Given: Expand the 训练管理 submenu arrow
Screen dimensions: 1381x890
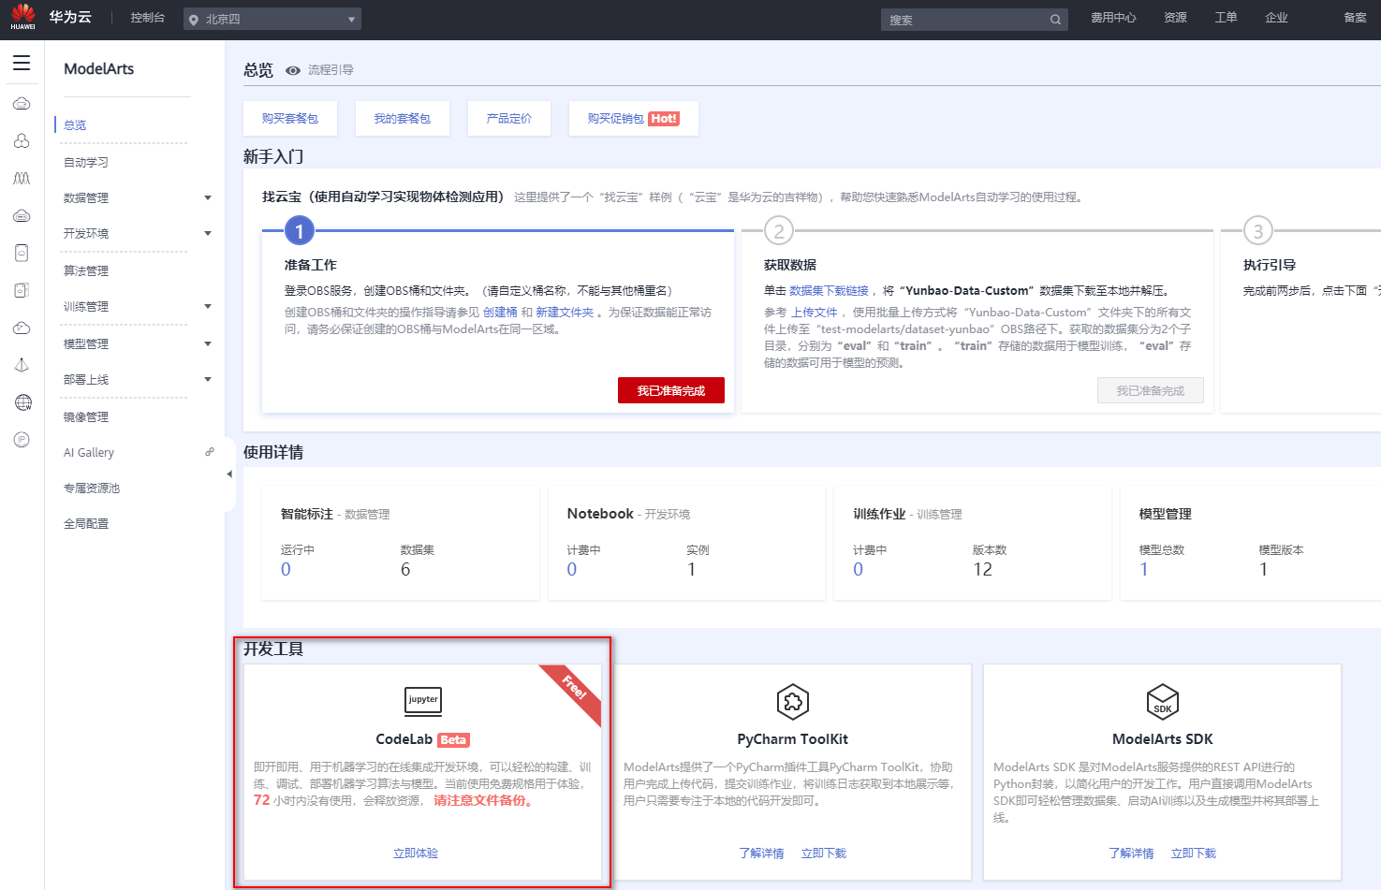Looking at the screenshot, I should pos(208,306).
